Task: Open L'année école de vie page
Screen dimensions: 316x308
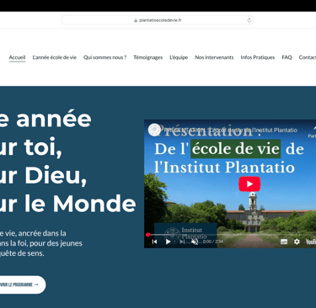Action: coord(55,57)
